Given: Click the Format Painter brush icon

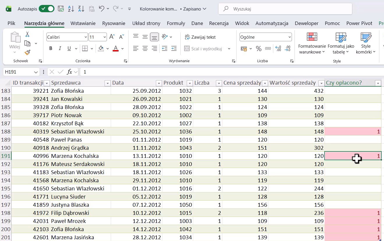Looking at the screenshot, I should tap(27, 52).
